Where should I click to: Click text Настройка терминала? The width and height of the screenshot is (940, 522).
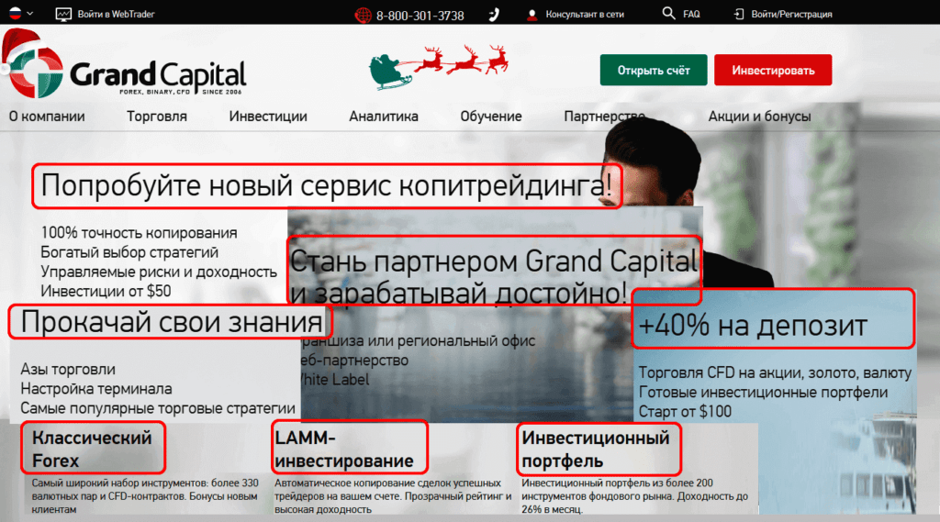pos(95,389)
